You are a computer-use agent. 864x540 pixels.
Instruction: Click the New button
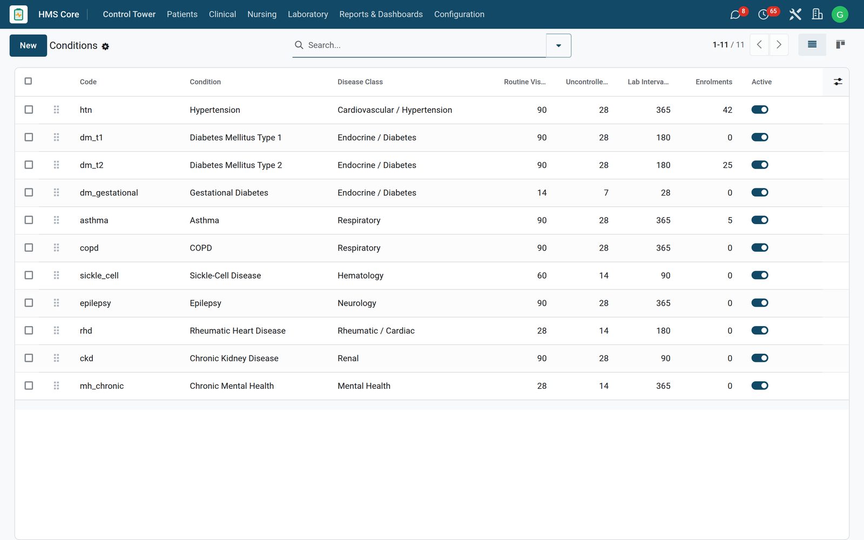pos(28,45)
